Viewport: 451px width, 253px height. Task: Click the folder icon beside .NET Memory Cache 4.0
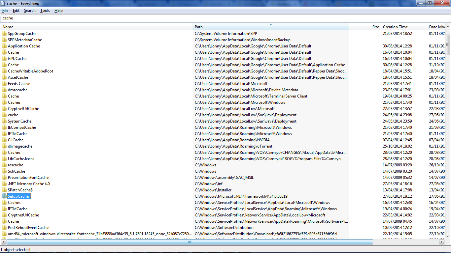(x=4, y=184)
